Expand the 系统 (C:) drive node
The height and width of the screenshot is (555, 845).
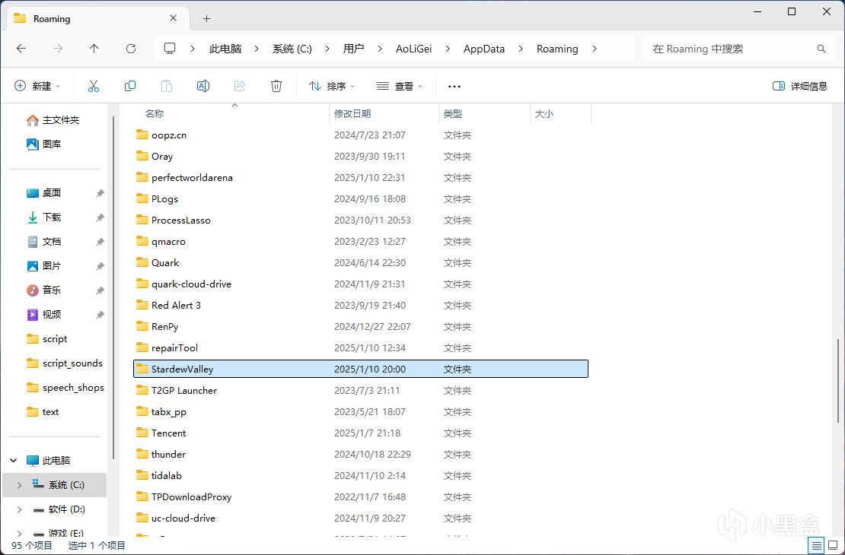[x=20, y=485]
